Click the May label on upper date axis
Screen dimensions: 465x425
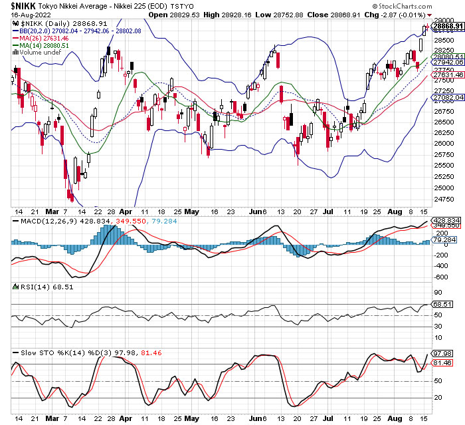coord(191,212)
